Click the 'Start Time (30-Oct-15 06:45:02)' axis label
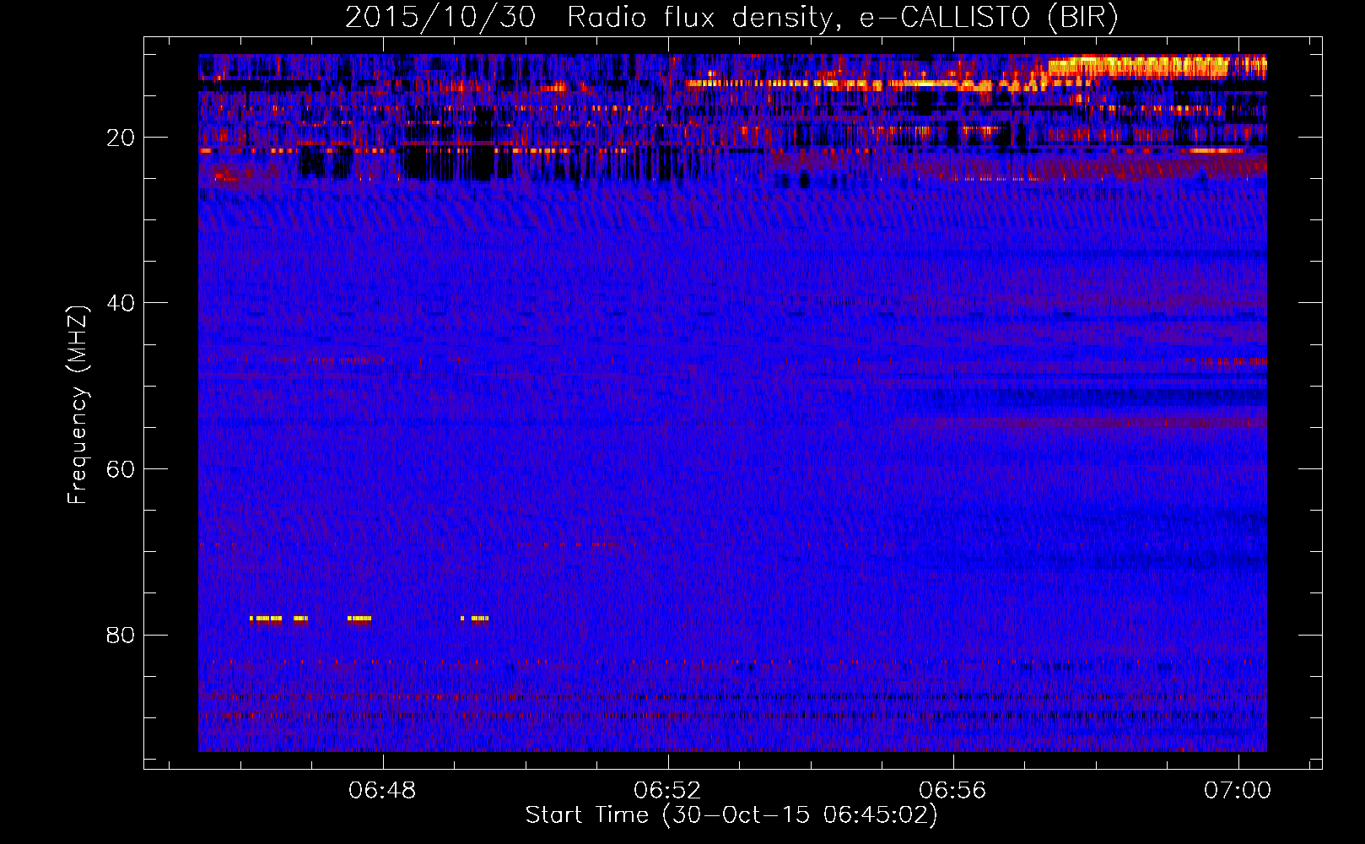The height and width of the screenshot is (844, 1365). (x=731, y=815)
